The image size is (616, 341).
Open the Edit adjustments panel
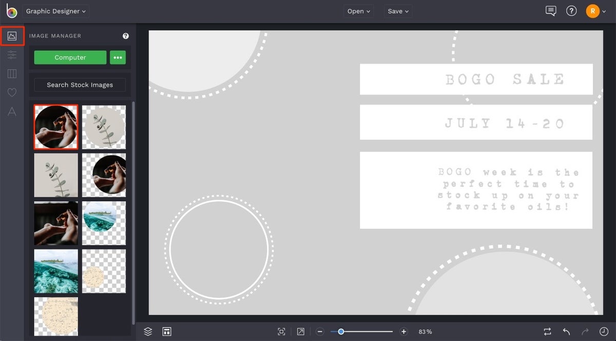click(12, 54)
